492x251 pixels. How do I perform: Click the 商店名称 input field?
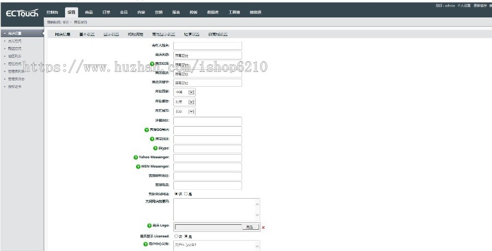tap(207, 56)
